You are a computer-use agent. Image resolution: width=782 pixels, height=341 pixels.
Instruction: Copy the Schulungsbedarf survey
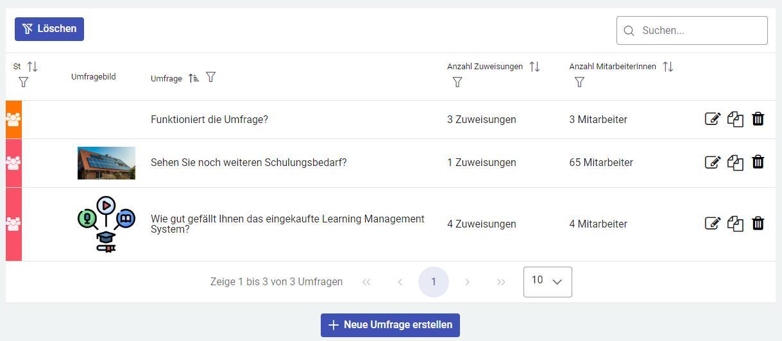[735, 162]
